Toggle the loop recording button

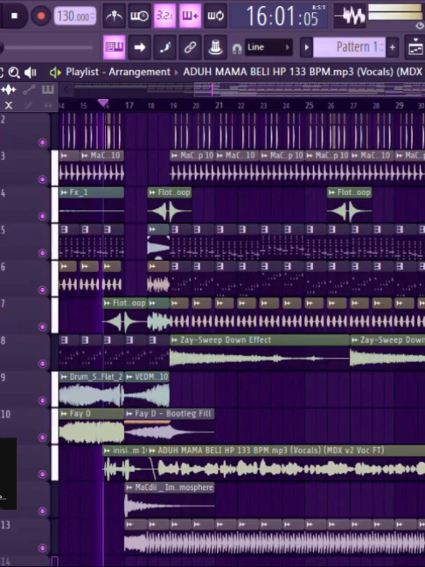[215, 16]
